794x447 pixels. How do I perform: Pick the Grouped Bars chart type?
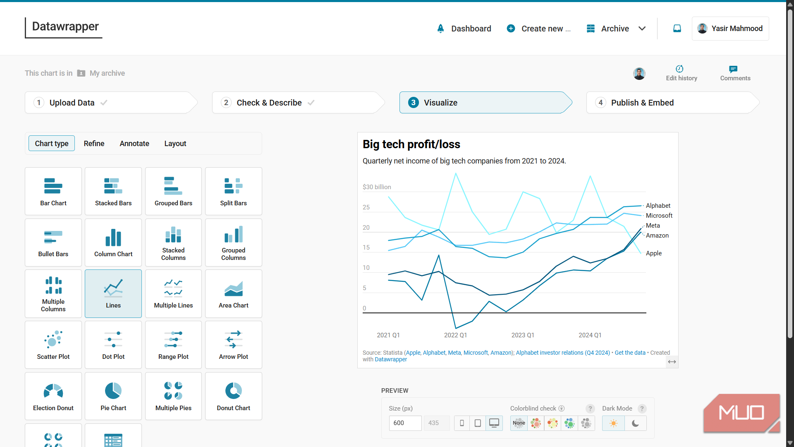pos(173,191)
